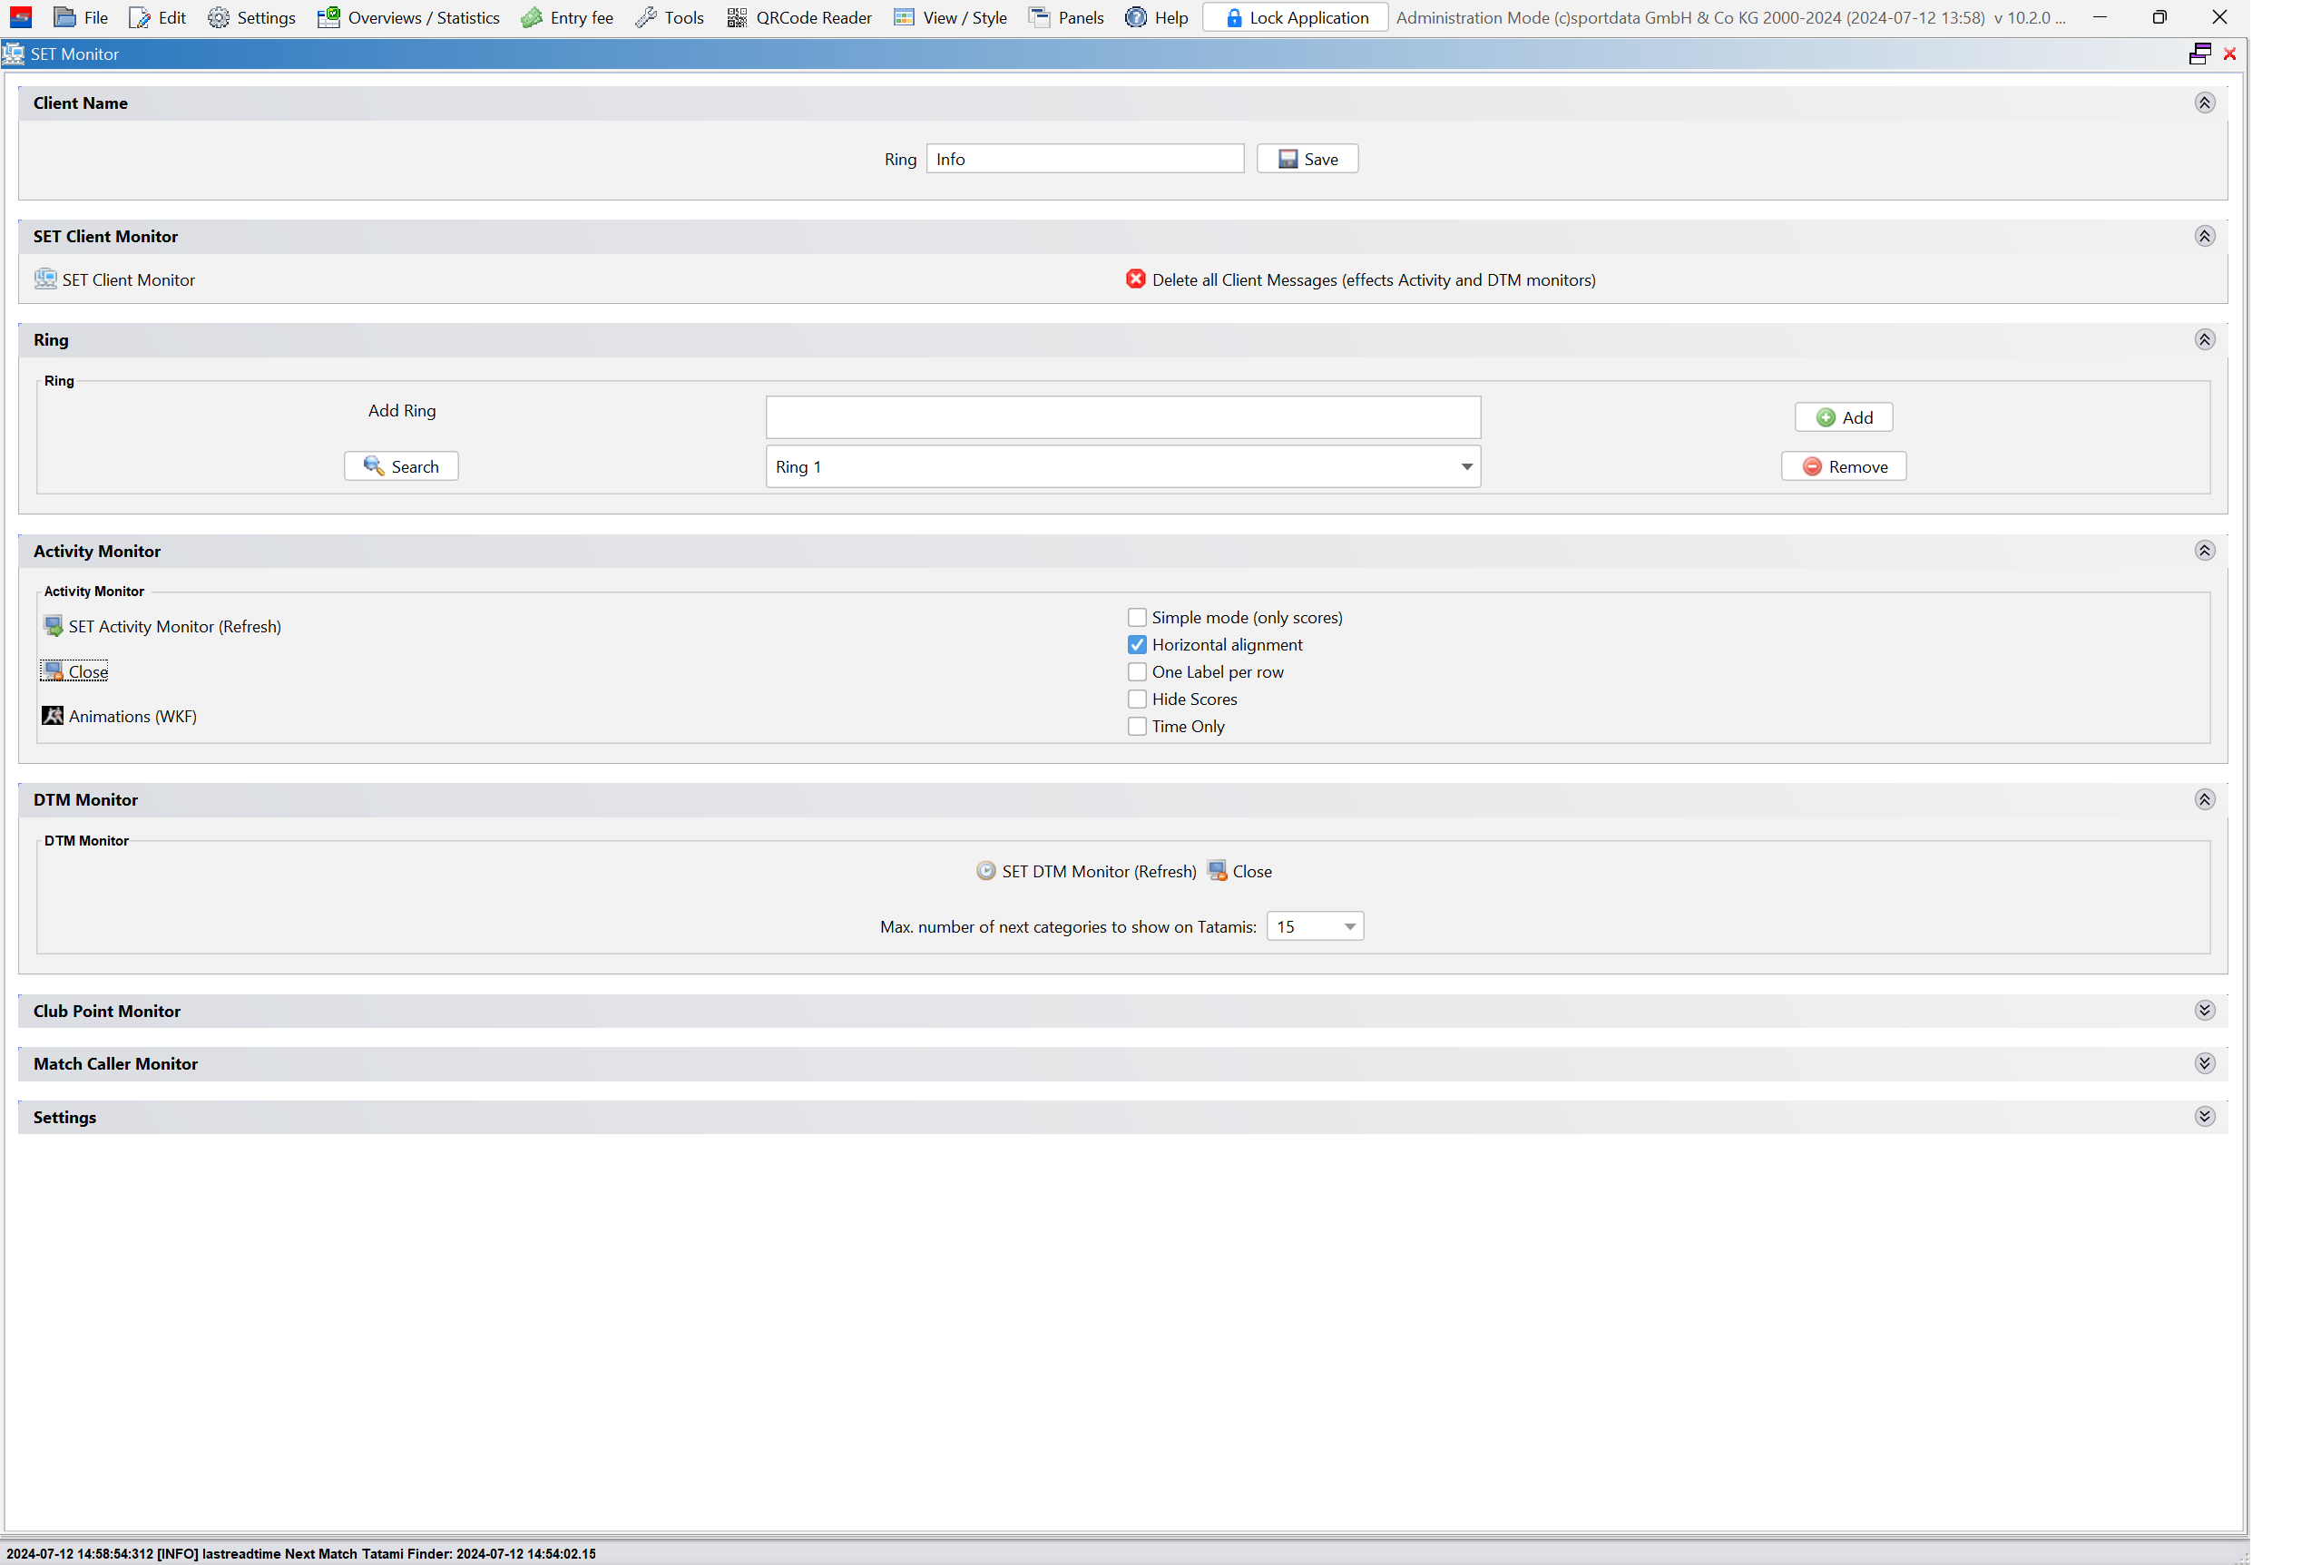Click the SET Client Monitor computer icon
Viewport: 2321px width, 1565px height.
(x=46, y=279)
